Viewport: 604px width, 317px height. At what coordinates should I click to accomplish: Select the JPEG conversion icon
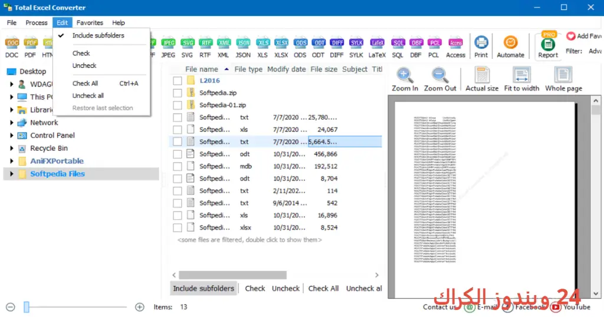168,47
